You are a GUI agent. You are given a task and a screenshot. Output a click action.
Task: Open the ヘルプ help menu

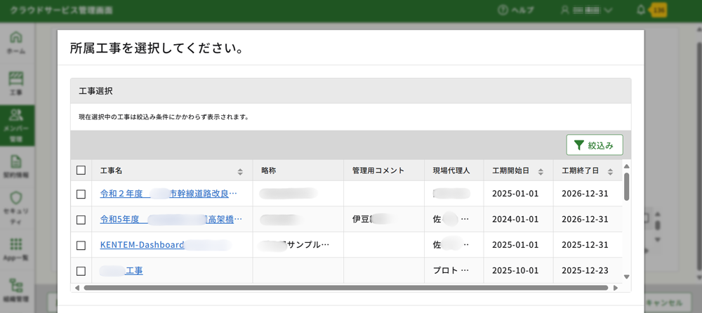[515, 11]
